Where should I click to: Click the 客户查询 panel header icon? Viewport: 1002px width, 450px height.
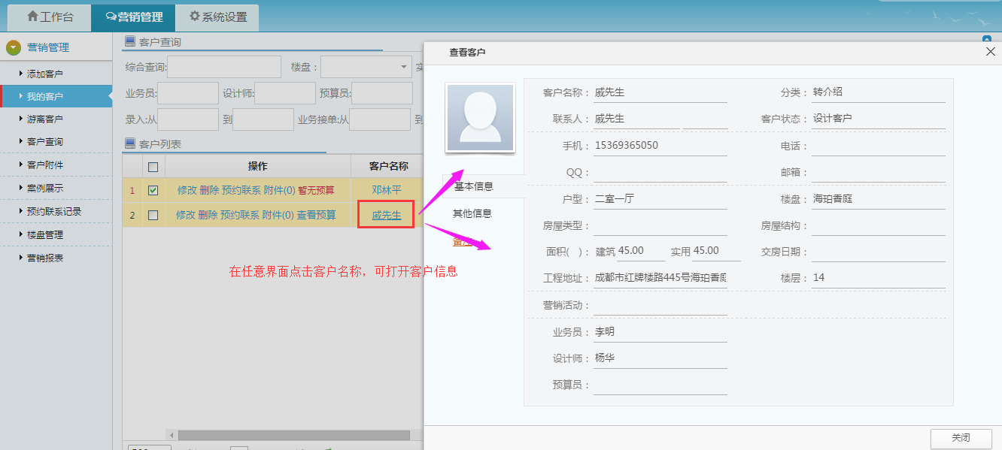[x=130, y=41]
